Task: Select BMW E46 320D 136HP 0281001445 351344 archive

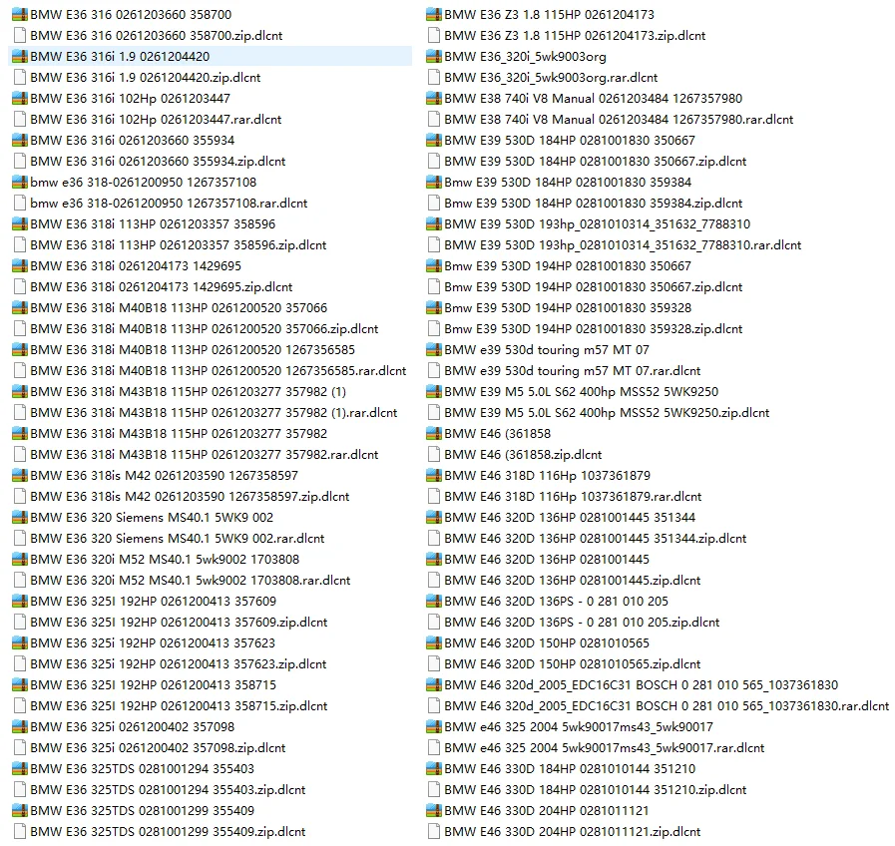Action: click(x=561, y=517)
